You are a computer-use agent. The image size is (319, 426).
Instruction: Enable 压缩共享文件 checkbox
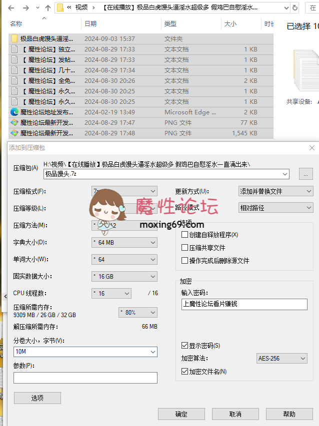coord(184,248)
